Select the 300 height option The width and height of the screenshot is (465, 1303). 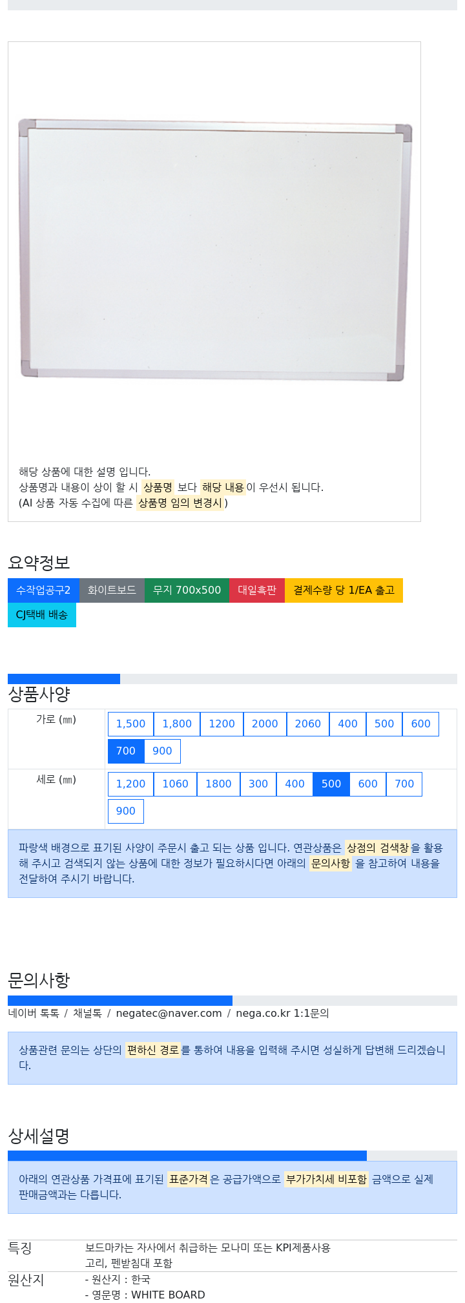tap(258, 784)
